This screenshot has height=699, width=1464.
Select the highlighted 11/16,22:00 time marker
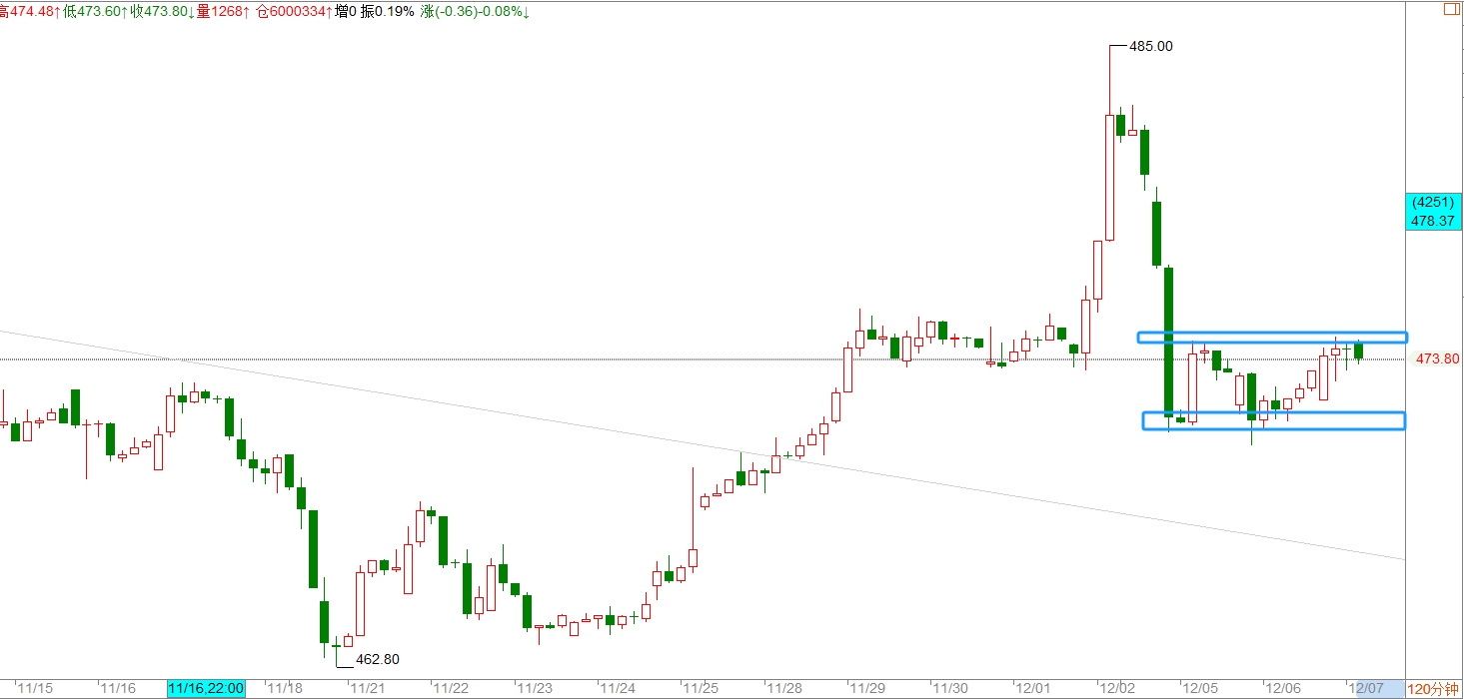click(x=206, y=688)
